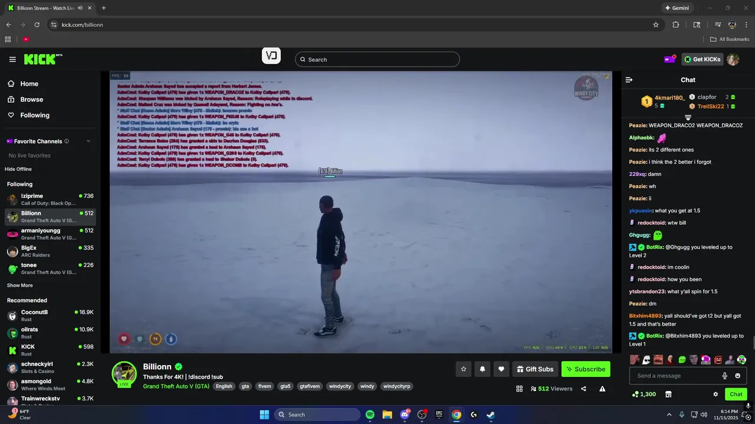Image resolution: width=755 pixels, height=424 pixels.
Task: Click the Windows Start button
Action: (264, 415)
